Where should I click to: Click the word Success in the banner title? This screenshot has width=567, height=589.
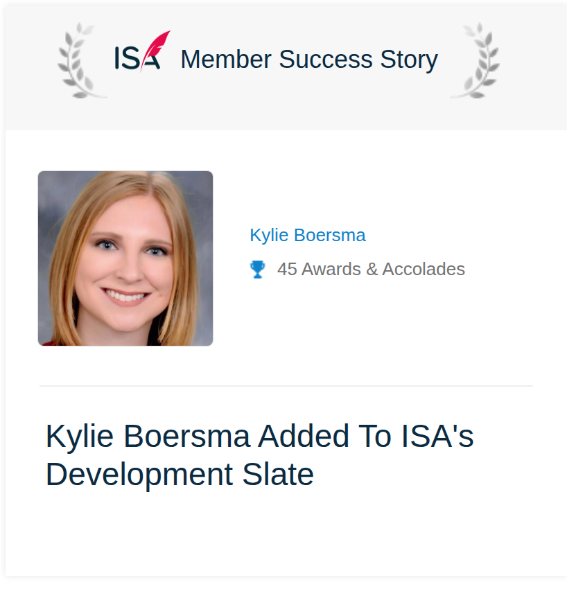[x=326, y=60]
